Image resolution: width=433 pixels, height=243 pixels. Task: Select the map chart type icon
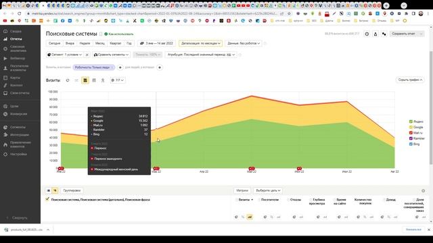point(103,80)
